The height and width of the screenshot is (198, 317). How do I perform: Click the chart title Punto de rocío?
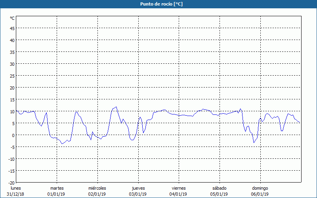(x=161, y=4)
